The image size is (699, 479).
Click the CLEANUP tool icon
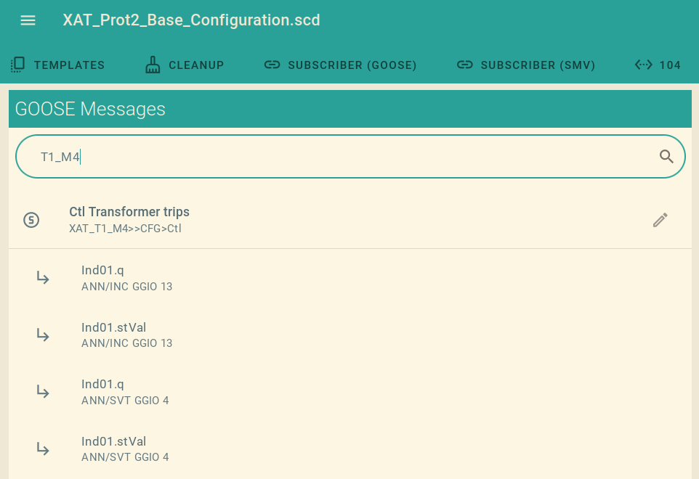[x=153, y=65]
